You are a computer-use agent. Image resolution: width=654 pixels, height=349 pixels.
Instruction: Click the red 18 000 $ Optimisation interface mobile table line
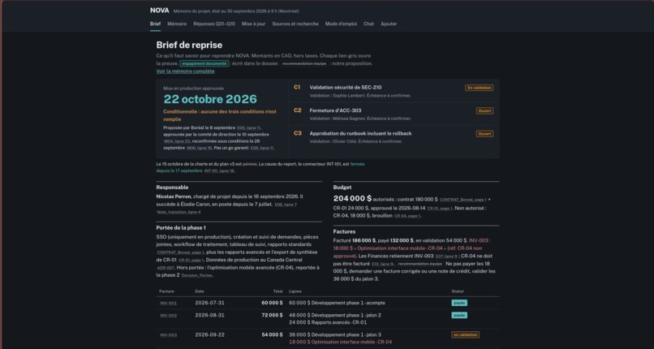(x=340, y=343)
